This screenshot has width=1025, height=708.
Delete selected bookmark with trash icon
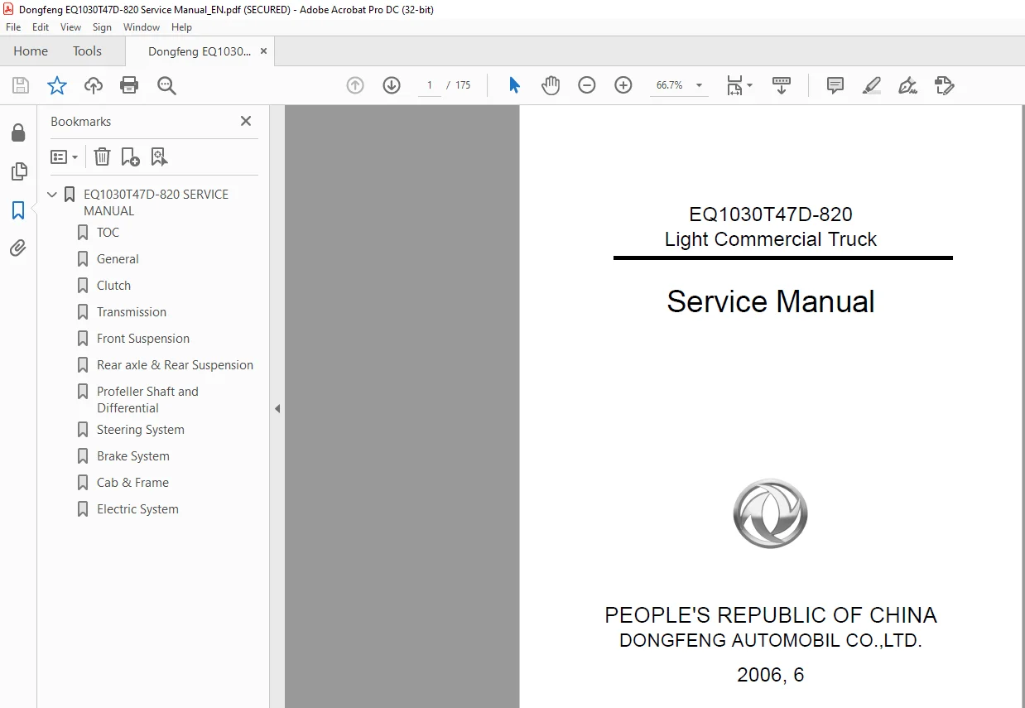pyautogui.click(x=102, y=157)
